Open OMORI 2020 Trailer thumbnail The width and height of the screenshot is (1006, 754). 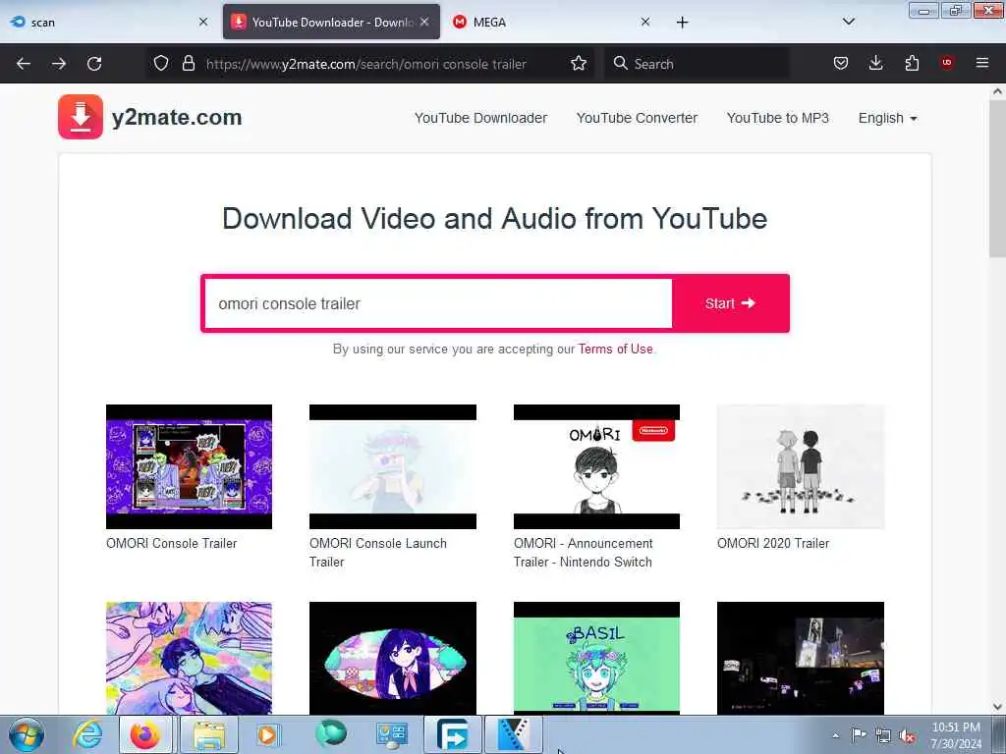[800, 466]
